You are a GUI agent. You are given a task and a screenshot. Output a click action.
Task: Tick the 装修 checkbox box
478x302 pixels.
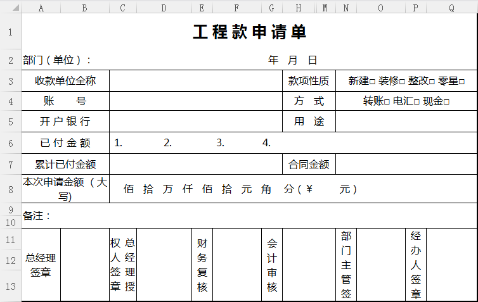pyautogui.click(x=402, y=81)
